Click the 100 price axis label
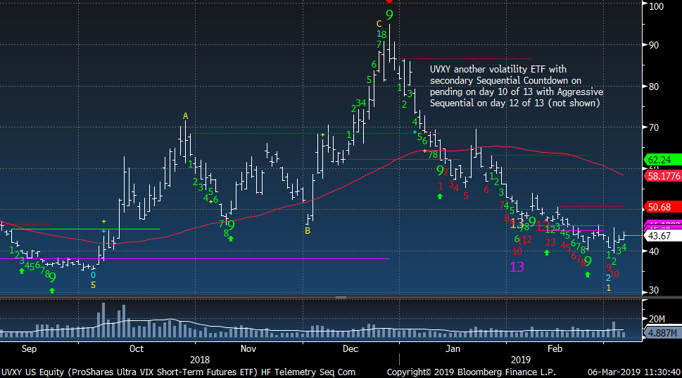Screen dimensions: 682x378 click(x=657, y=6)
